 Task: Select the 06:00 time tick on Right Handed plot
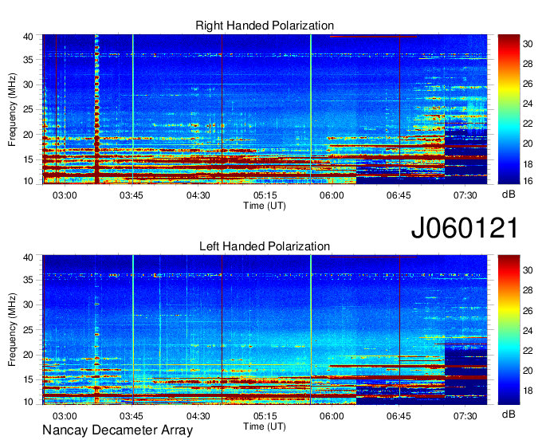(332, 195)
